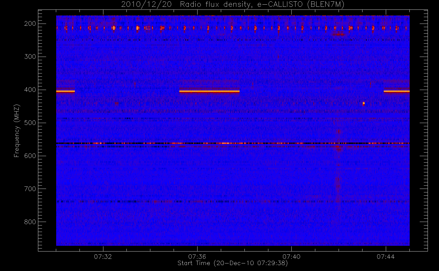Click the 800 frequency axis label
The width and height of the screenshot is (439, 271).
[30, 222]
